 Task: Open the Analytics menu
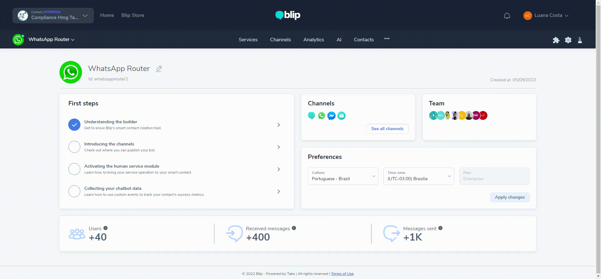click(314, 40)
